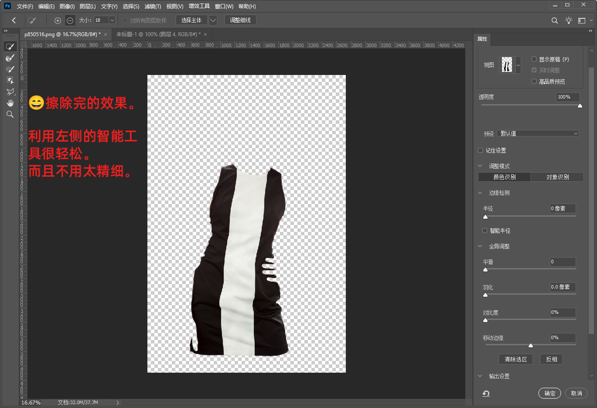
Task: Click the reset workspace arrow icon
Action: point(486,394)
